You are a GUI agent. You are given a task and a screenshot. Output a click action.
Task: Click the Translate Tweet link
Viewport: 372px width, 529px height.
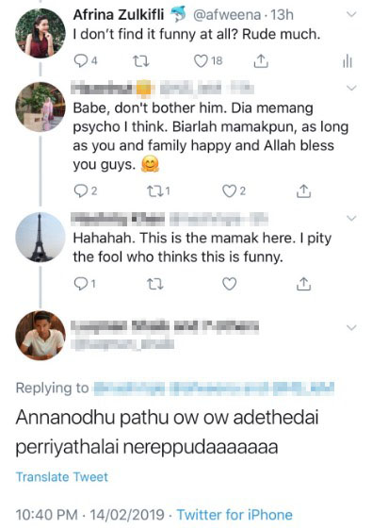pyautogui.click(x=62, y=477)
